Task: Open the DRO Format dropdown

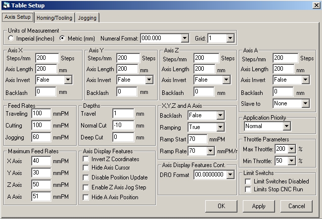Action: (230, 175)
